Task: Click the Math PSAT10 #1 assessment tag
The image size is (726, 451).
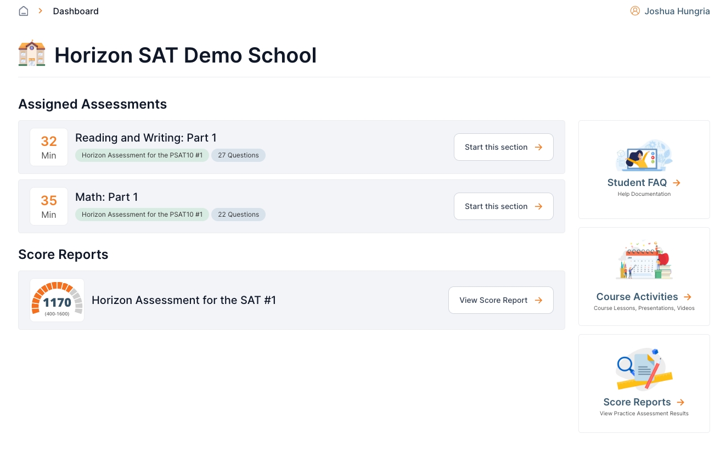Action: click(x=142, y=215)
